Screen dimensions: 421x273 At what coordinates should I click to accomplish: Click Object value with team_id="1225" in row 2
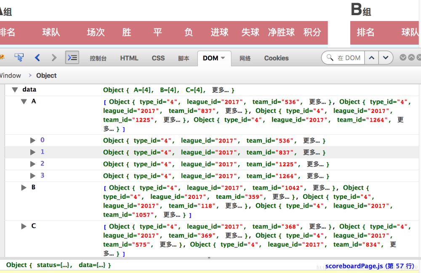(x=216, y=164)
